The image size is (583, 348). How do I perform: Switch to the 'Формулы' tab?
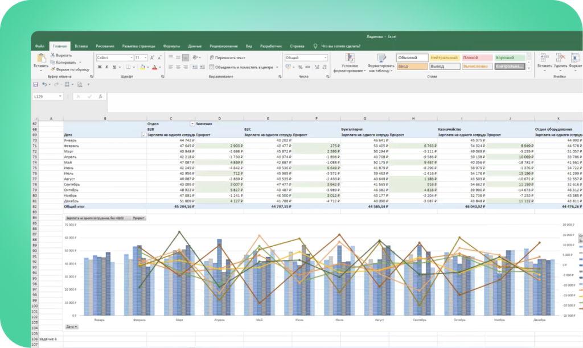coord(171,46)
